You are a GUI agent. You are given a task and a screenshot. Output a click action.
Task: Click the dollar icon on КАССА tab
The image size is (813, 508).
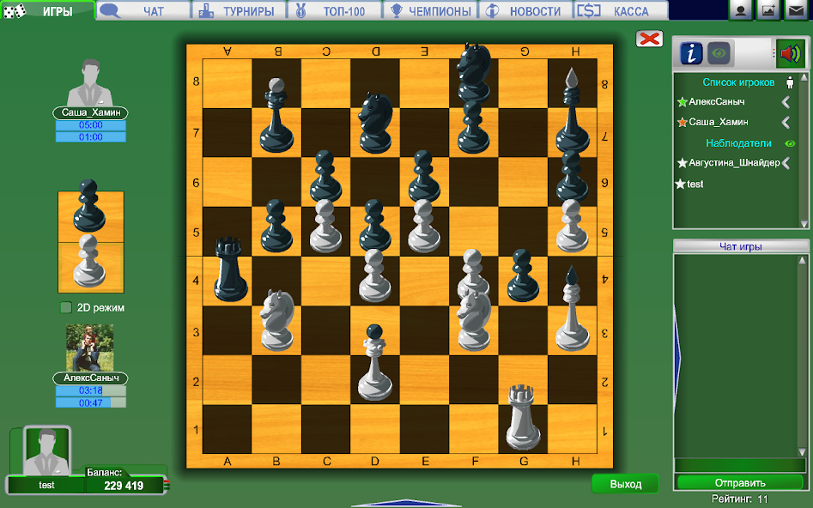point(589,10)
